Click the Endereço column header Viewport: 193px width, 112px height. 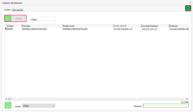click(x=178, y=26)
